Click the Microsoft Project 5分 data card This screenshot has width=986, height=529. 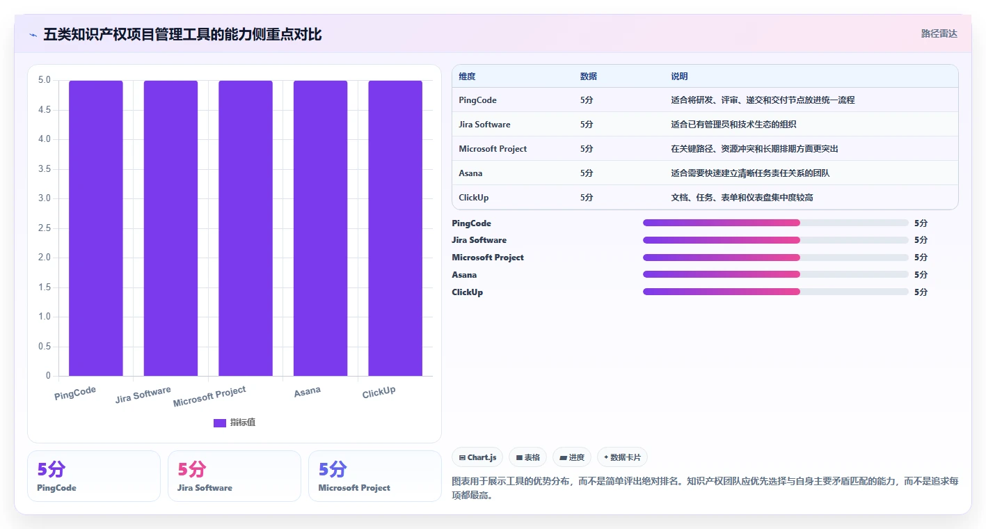pos(375,476)
